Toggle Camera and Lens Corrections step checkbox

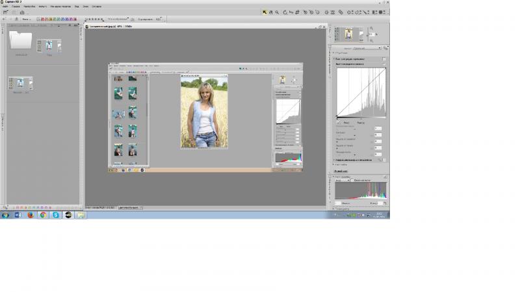tap(384, 160)
